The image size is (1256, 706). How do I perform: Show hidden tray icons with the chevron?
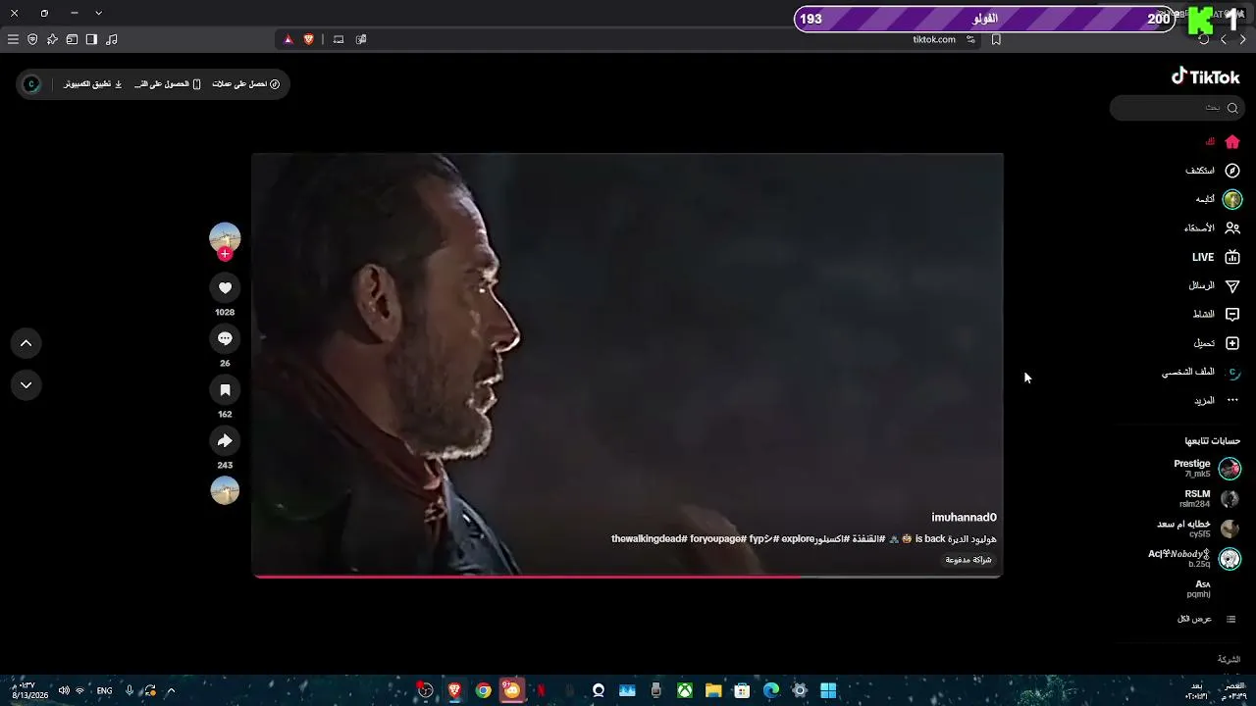point(170,690)
